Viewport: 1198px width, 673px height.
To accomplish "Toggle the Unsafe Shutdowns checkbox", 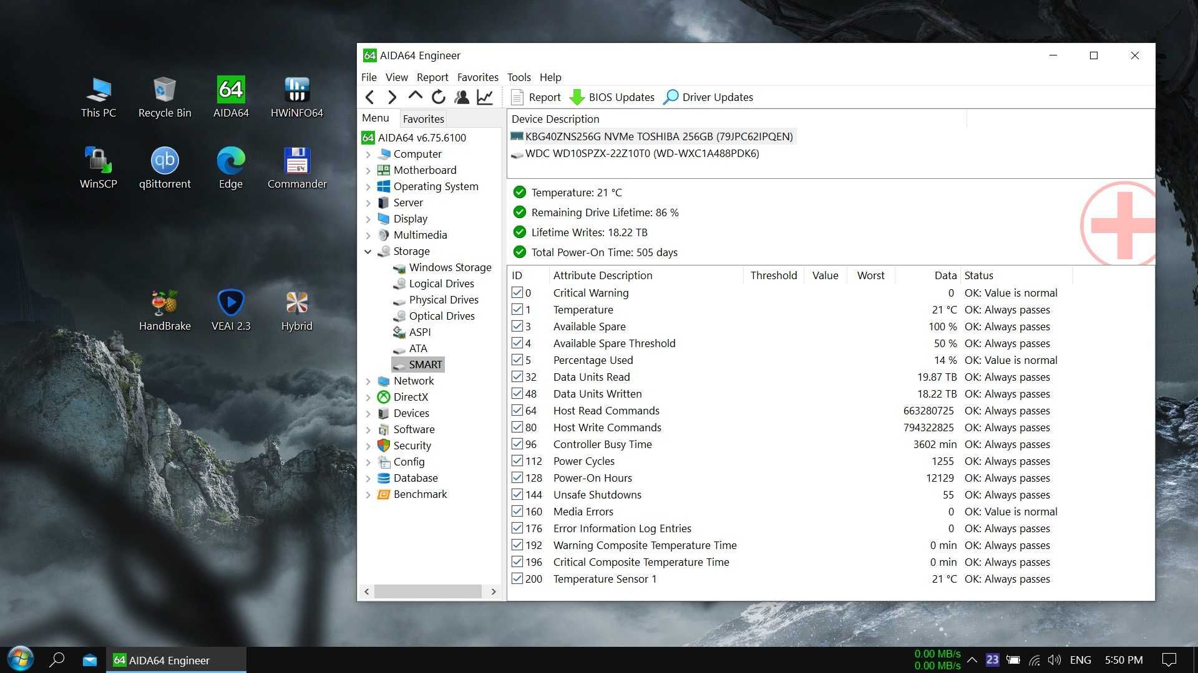I will pos(517,494).
